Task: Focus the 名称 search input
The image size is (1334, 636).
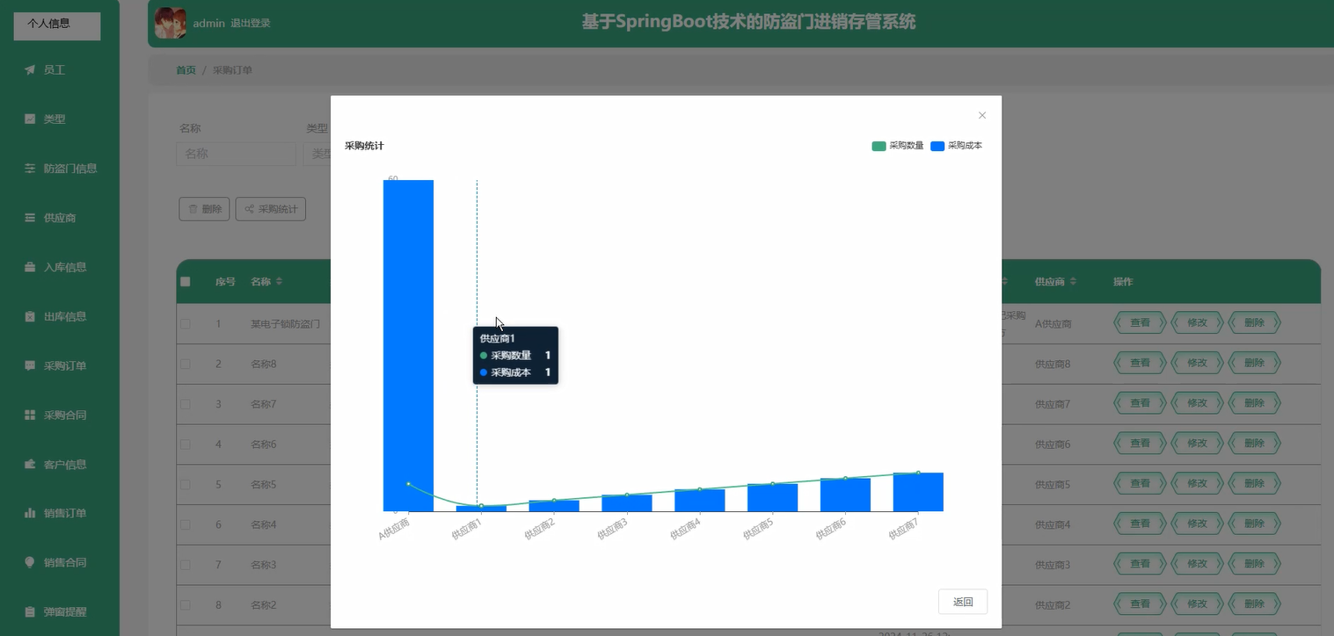Action: coord(237,154)
